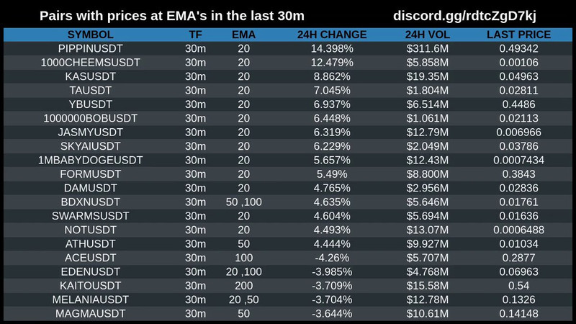576x324 pixels.
Task: Click the SYMBOL column header
Action: pyautogui.click(x=91, y=35)
